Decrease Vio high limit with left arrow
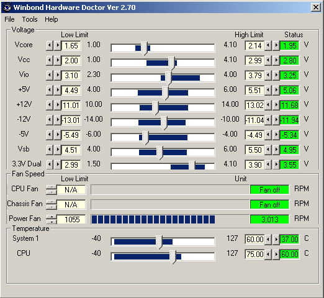The image size is (324, 298). click(268, 75)
